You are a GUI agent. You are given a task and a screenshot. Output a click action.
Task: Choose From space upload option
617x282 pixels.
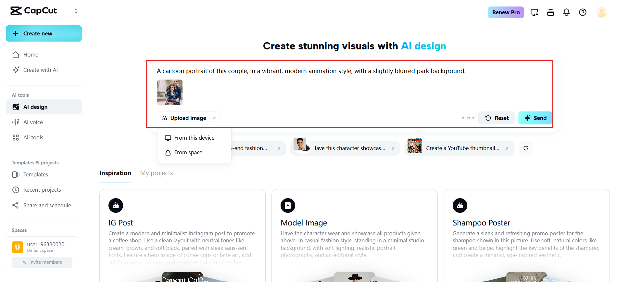tap(188, 152)
